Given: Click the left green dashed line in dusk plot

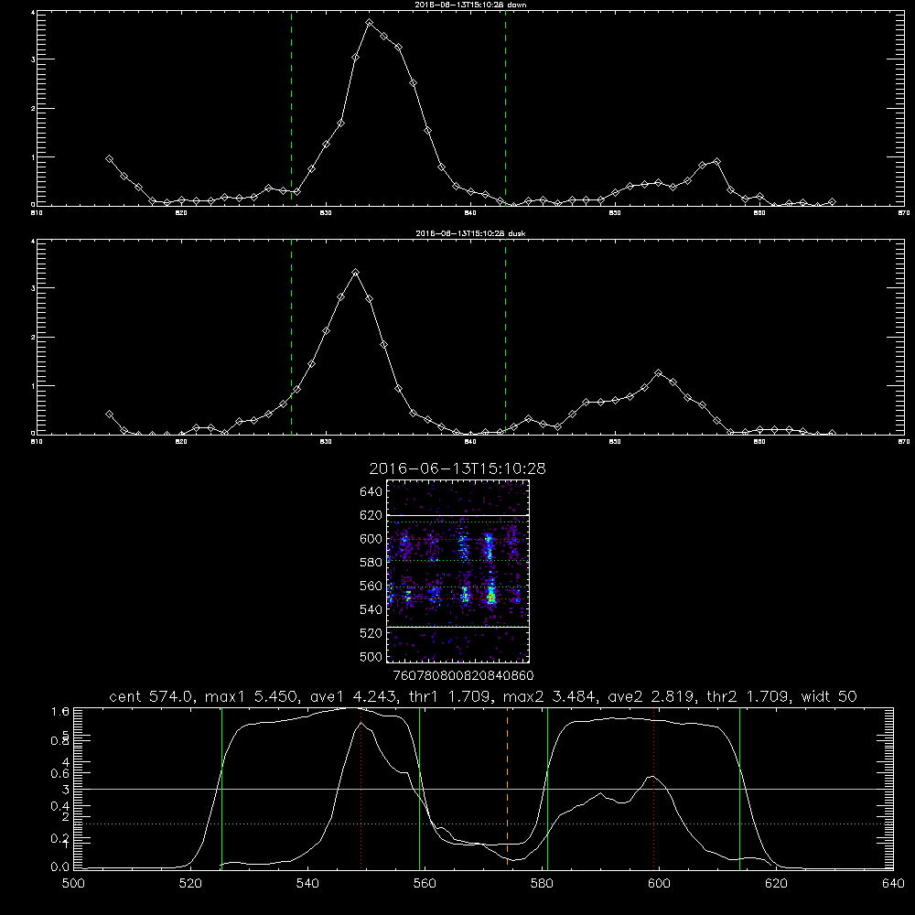Looking at the screenshot, I should coord(291,337).
